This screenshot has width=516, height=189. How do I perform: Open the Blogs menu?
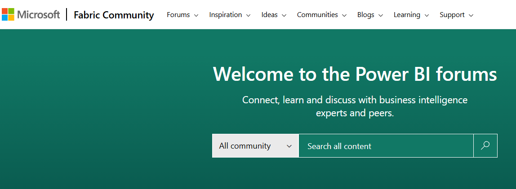pos(370,15)
